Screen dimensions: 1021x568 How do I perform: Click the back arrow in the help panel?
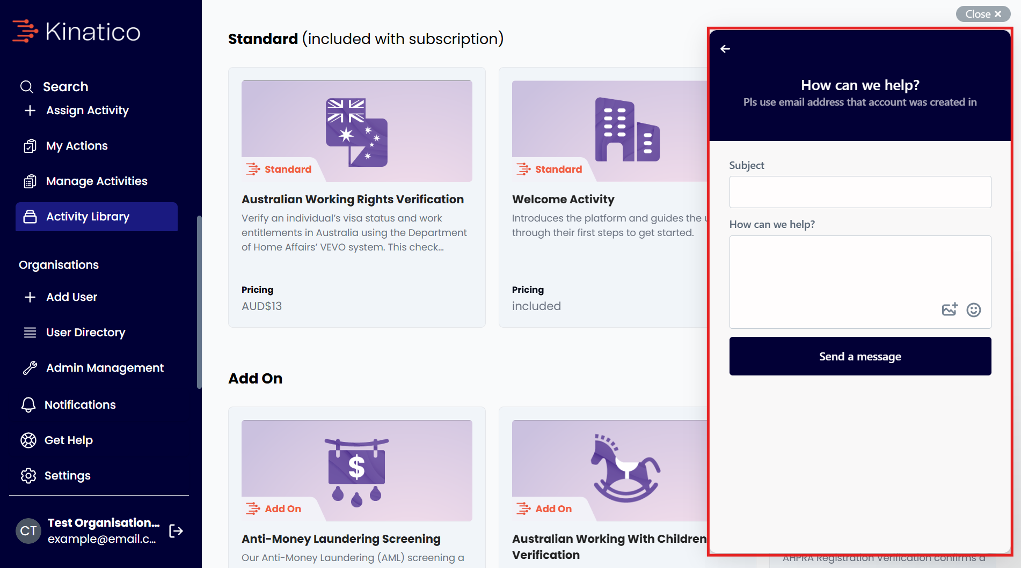click(725, 49)
